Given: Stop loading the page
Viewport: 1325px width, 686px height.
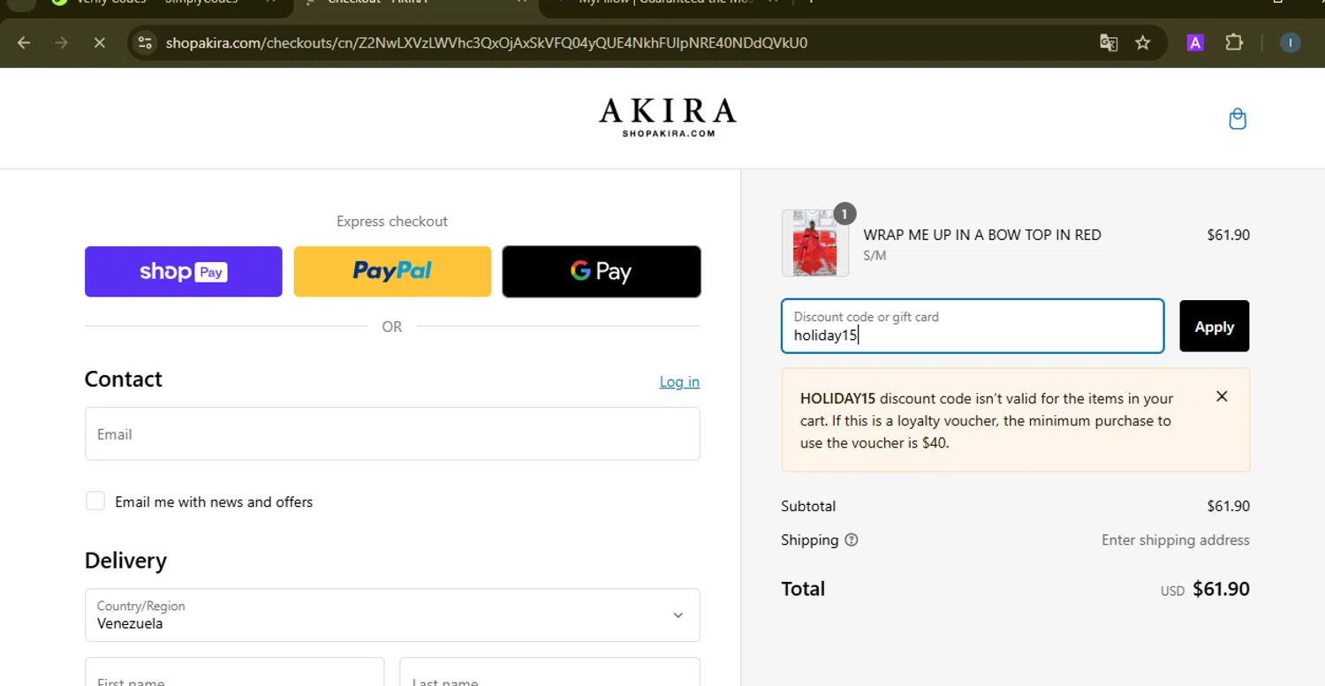Looking at the screenshot, I should pyautogui.click(x=99, y=42).
